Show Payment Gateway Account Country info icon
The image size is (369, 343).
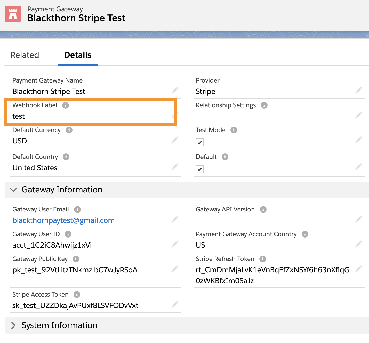[305, 234]
